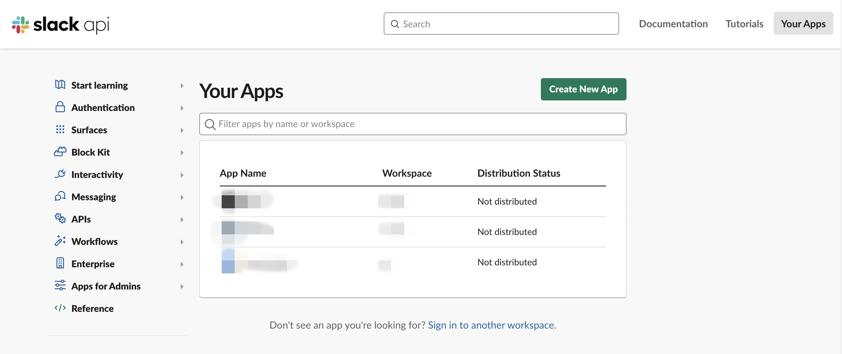Focus the Filter apps by name field
Image resolution: width=842 pixels, height=354 pixels.
(x=413, y=124)
